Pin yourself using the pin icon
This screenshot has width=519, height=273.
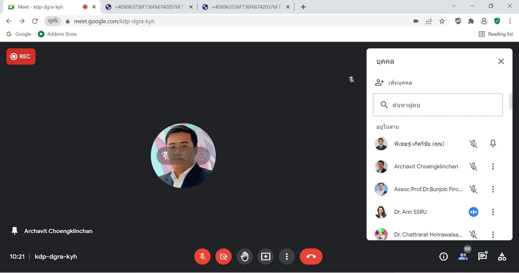(493, 144)
